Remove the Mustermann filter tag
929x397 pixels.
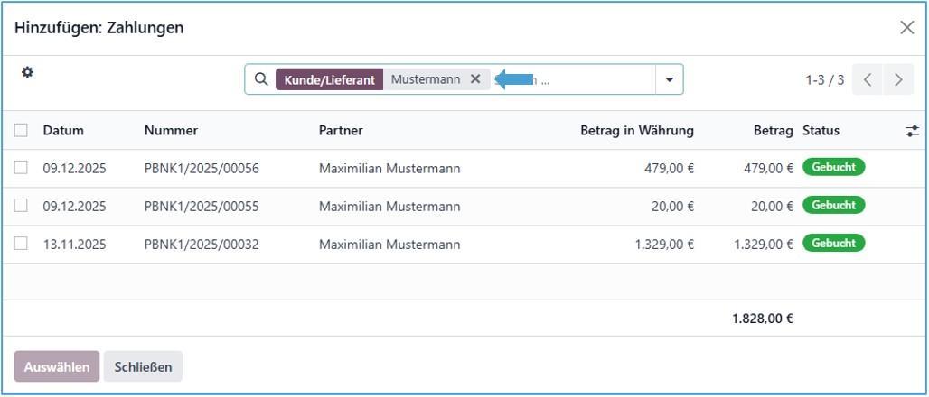point(475,79)
